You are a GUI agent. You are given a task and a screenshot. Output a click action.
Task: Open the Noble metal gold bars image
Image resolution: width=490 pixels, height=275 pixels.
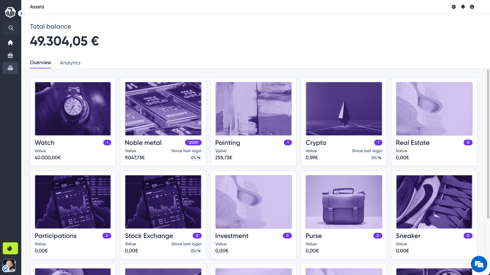[163, 109]
